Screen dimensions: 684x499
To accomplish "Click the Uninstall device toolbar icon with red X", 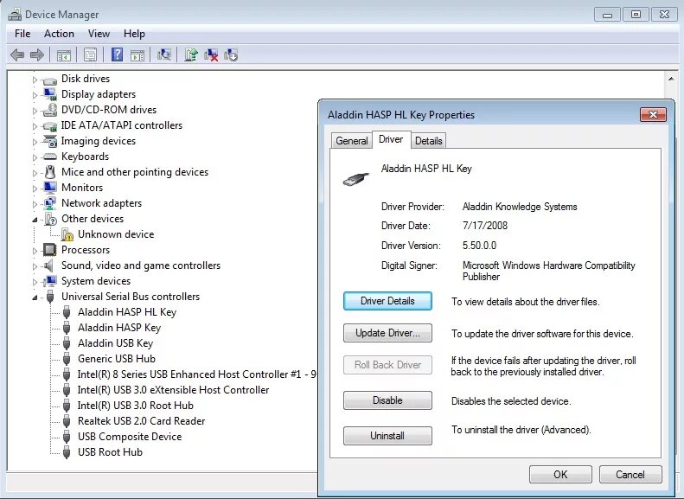I will 211,55.
